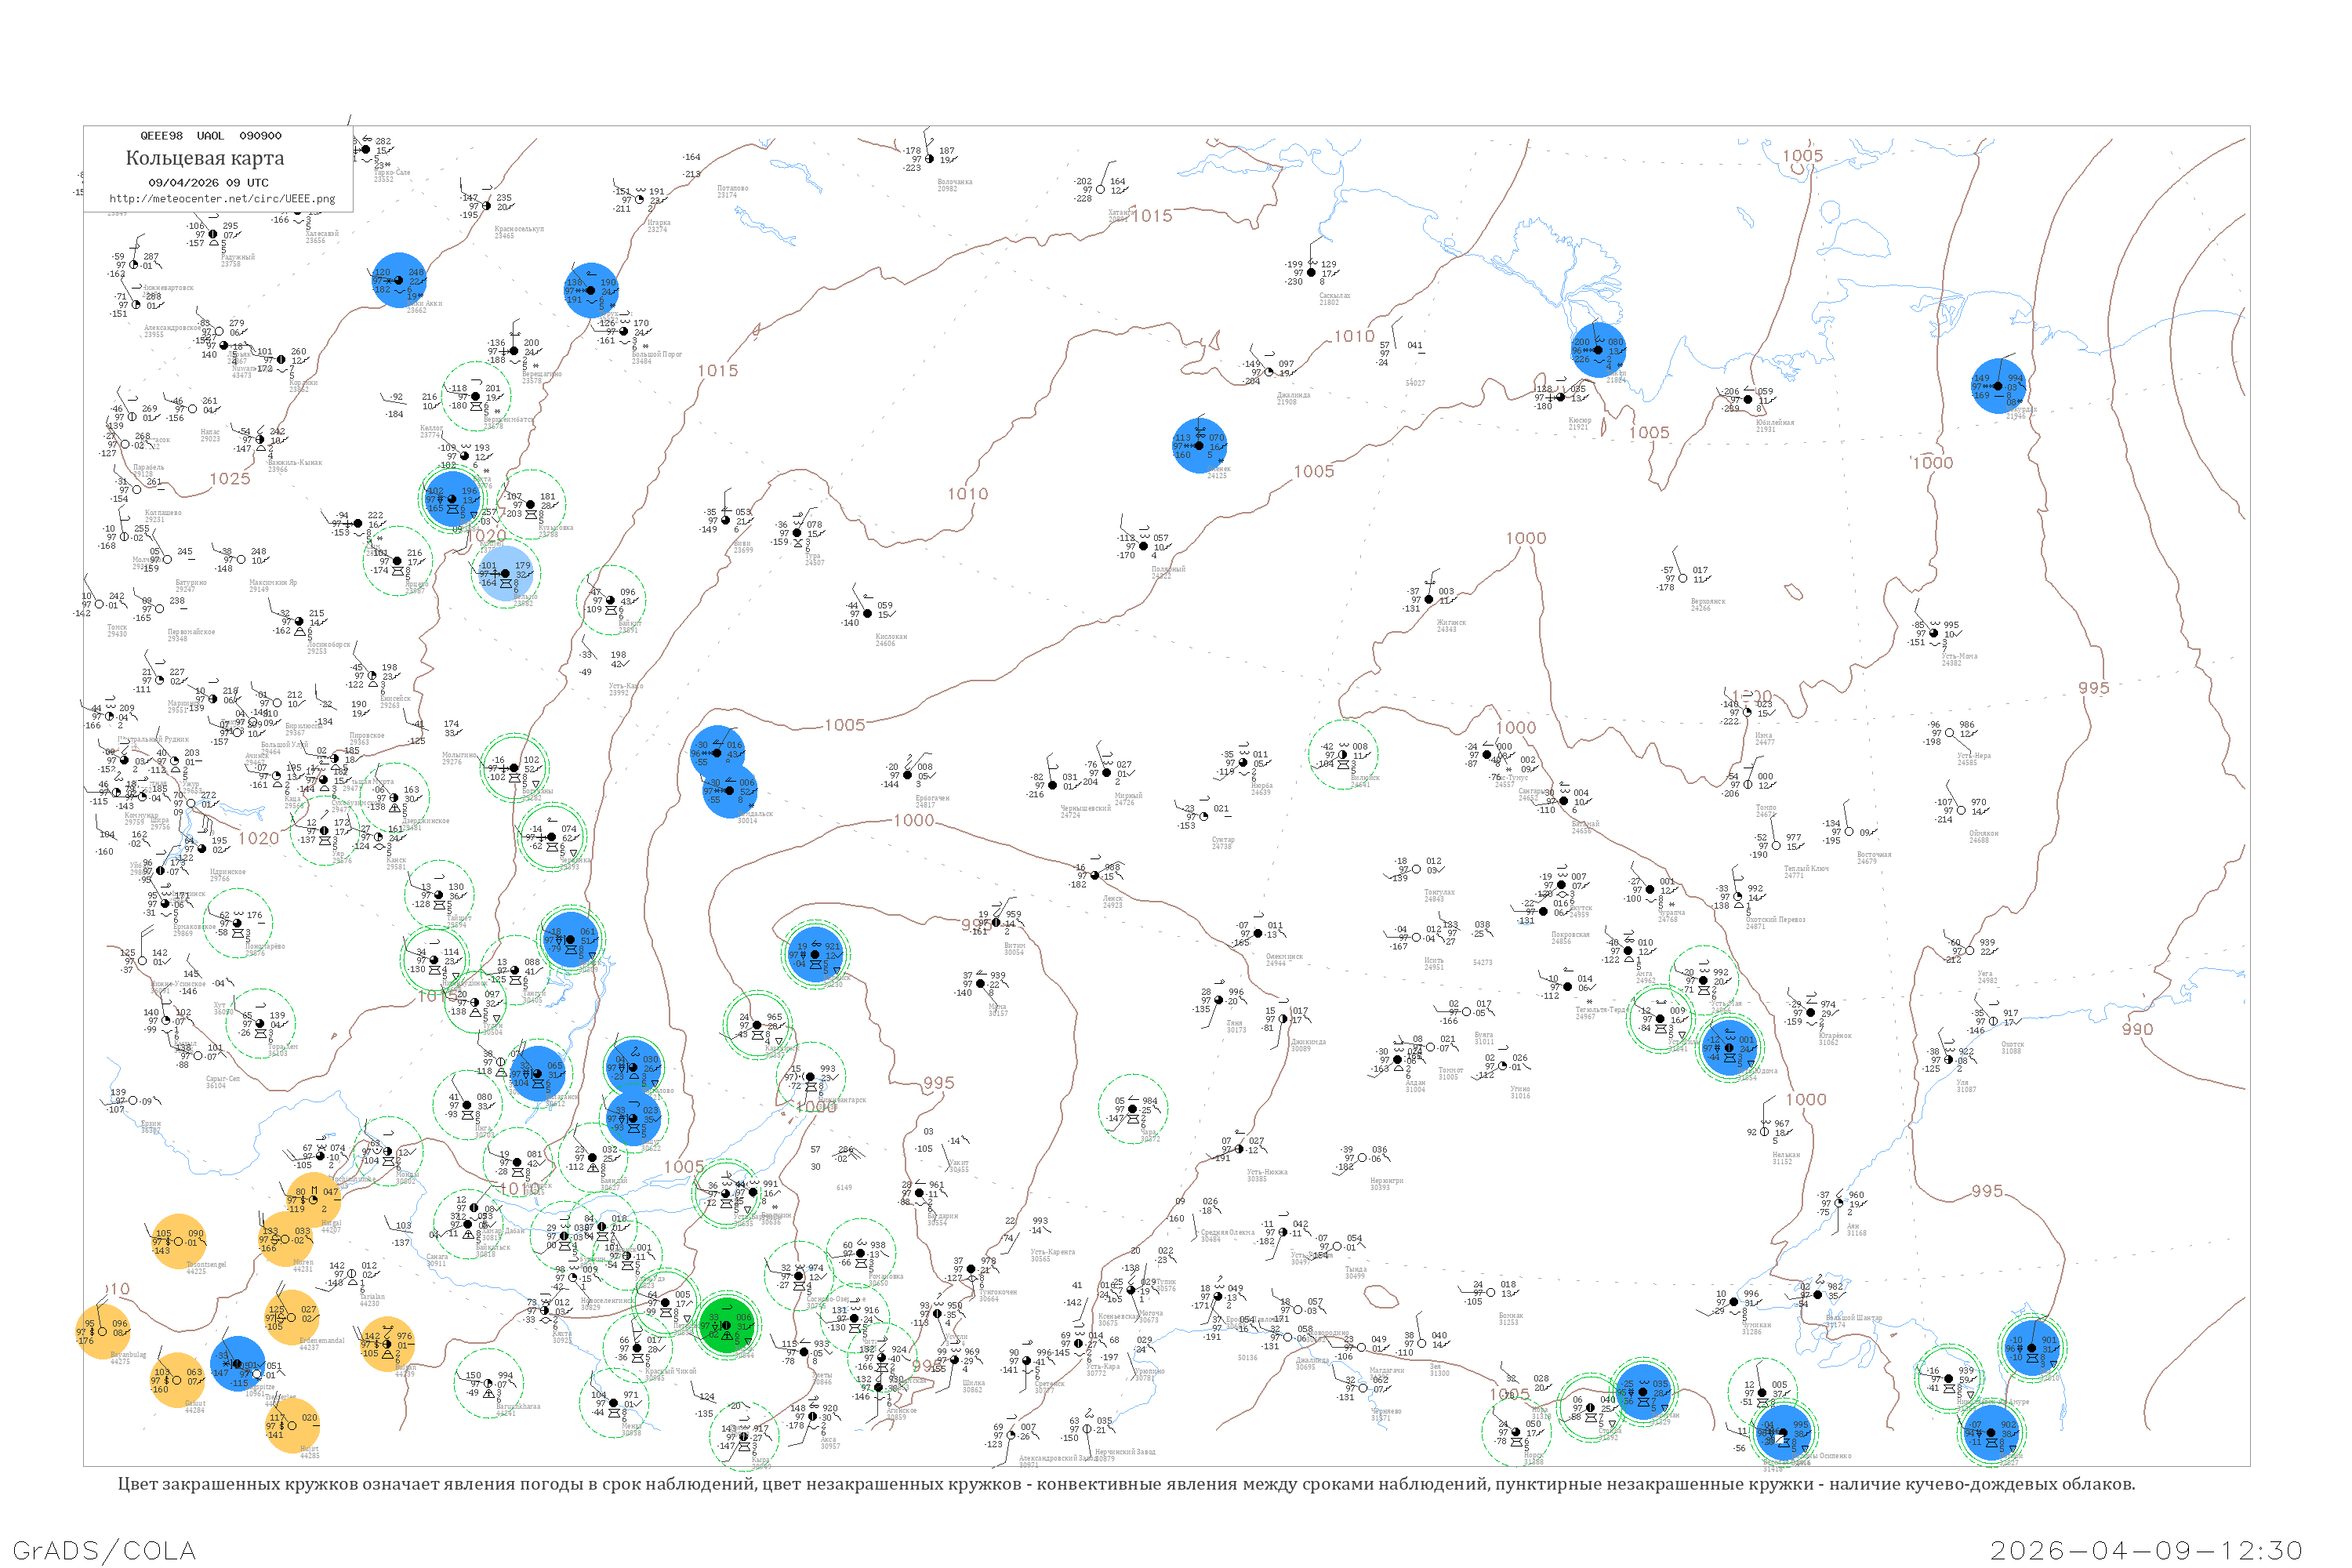
Task: Click the pale light-blue filled station circle
Action: (x=505, y=573)
